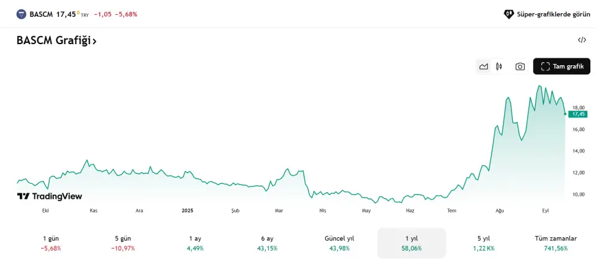
Task: Select the 6 ay time range
Action: (267, 243)
